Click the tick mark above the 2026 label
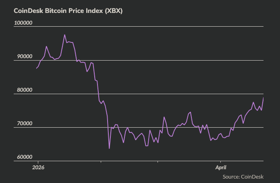The image size is (280, 183). [x=38, y=162]
